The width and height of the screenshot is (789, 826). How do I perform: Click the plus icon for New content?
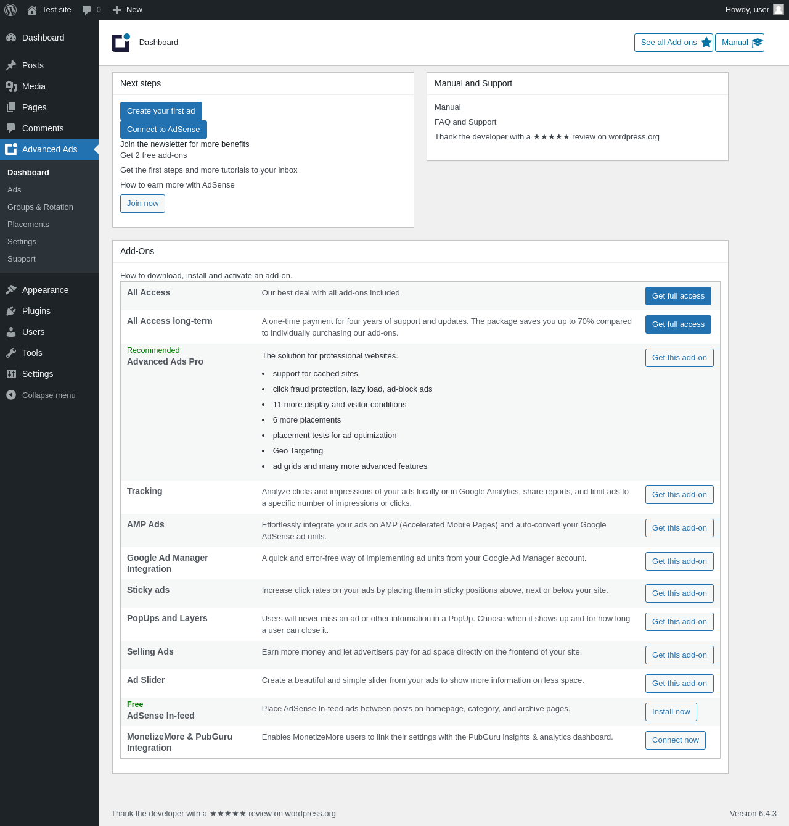tap(117, 10)
